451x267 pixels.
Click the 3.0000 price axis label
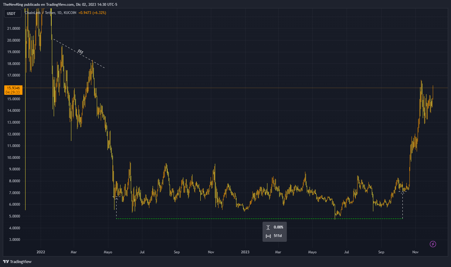point(14,240)
